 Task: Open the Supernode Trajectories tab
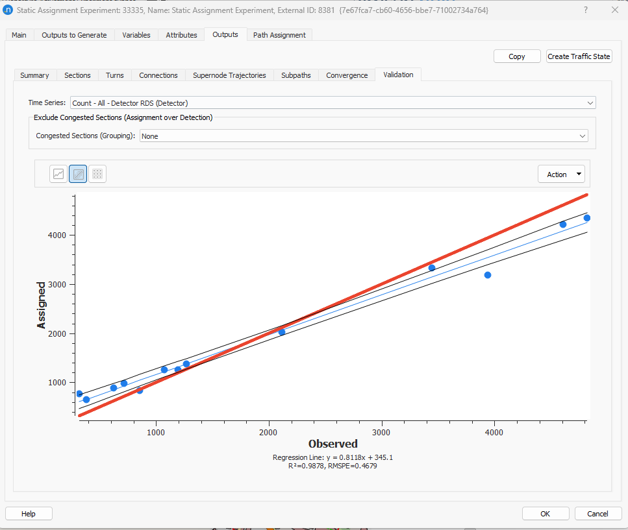tap(229, 75)
